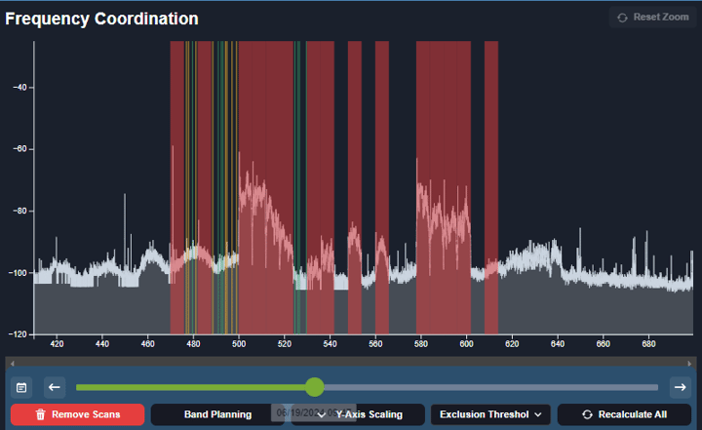Screen dimensions: 702x430
Task: Open the Exclusion Threshold dropdown
Action: tap(490, 414)
